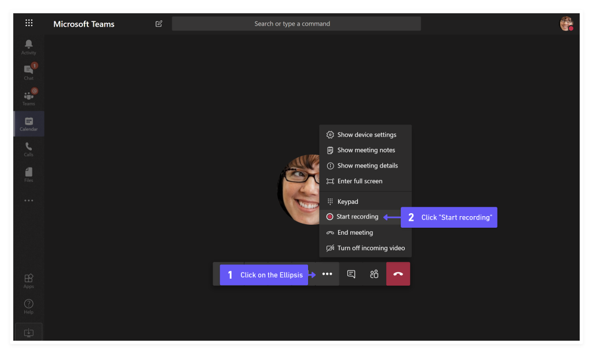Image resolution: width=593 pixels, height=354 pixels.
Task: Open the Keypad from the menu
Action: click(365, 202)
